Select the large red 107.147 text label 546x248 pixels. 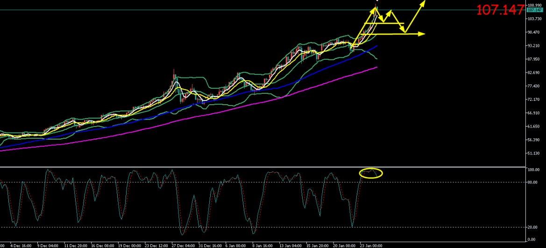(500, 10)
